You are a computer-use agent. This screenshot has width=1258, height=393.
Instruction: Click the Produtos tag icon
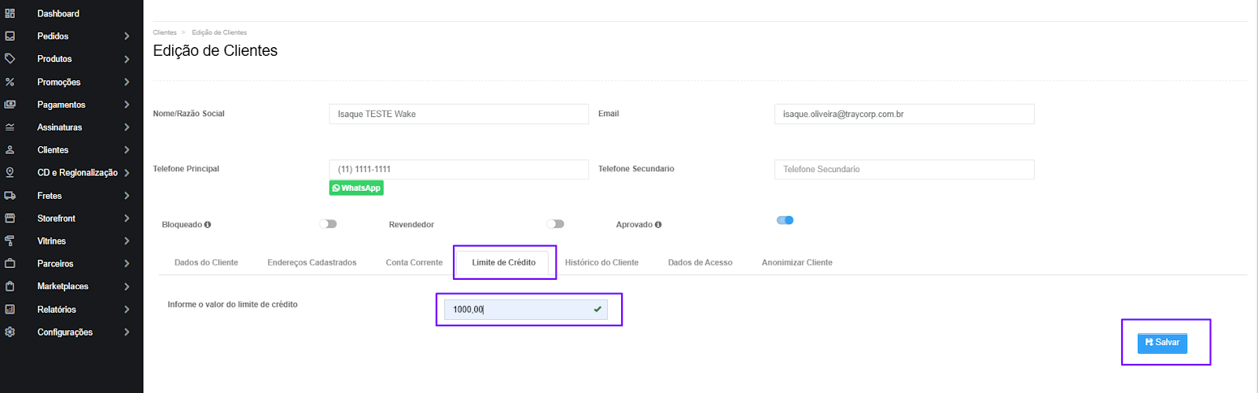tap(9, 59)
